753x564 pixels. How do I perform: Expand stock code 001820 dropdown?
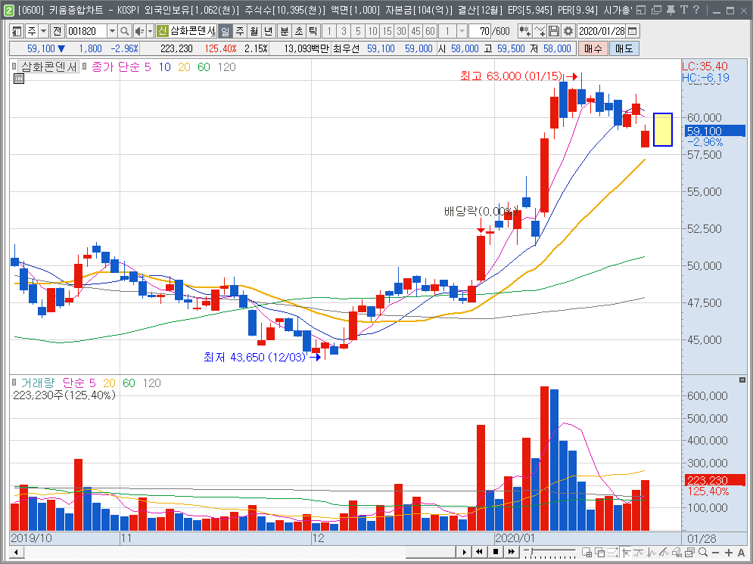[x=112, y=31]
